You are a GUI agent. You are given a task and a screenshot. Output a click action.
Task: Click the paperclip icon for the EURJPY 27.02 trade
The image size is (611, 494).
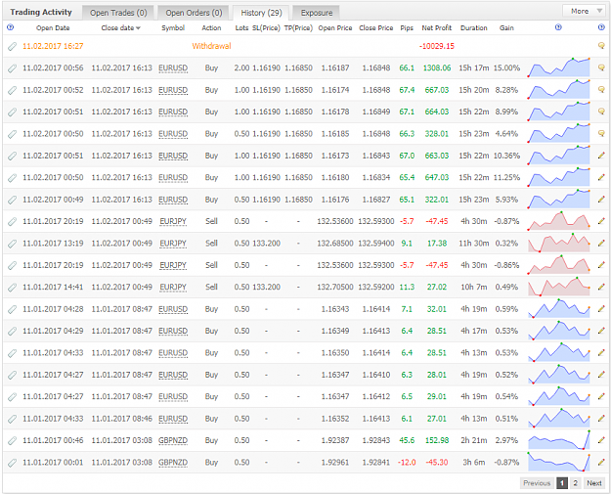[12, 287]
